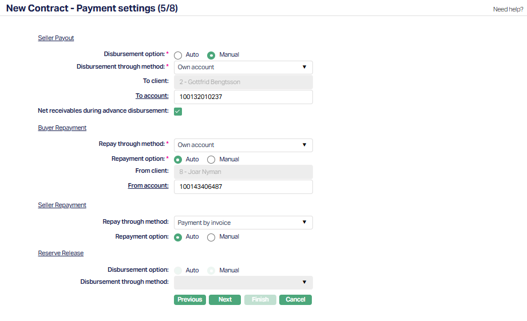Open the Seller Payout section link

(x=56, y=38)
